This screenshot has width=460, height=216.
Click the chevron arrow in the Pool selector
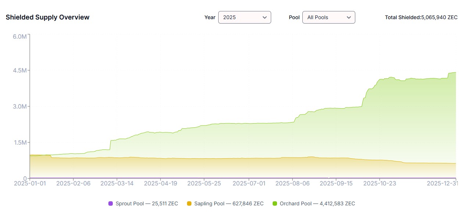349,17
